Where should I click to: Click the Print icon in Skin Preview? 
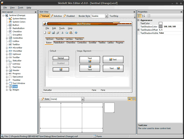tap(57, 33)
